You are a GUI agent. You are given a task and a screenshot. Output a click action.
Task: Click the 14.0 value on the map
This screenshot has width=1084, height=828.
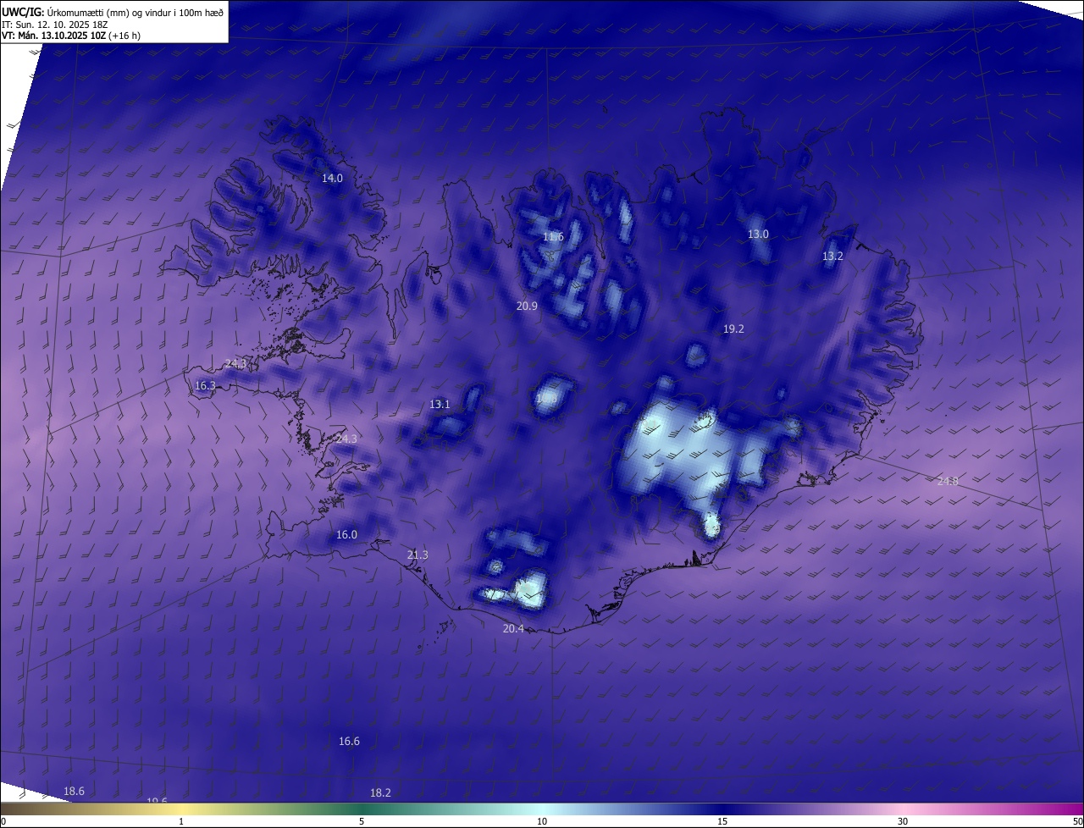(332, 179)
